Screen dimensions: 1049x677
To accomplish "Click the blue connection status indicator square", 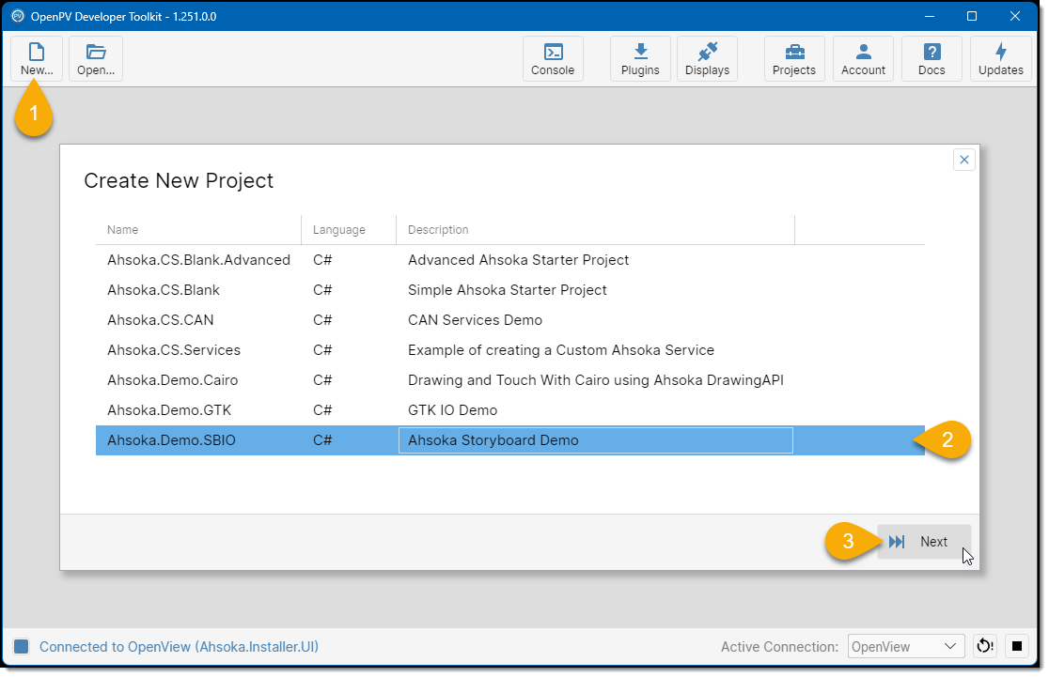I will tap(22, 646).
